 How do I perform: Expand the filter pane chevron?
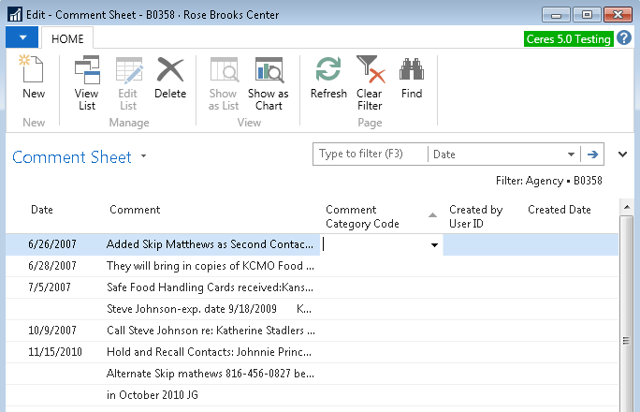coord(623,154)
